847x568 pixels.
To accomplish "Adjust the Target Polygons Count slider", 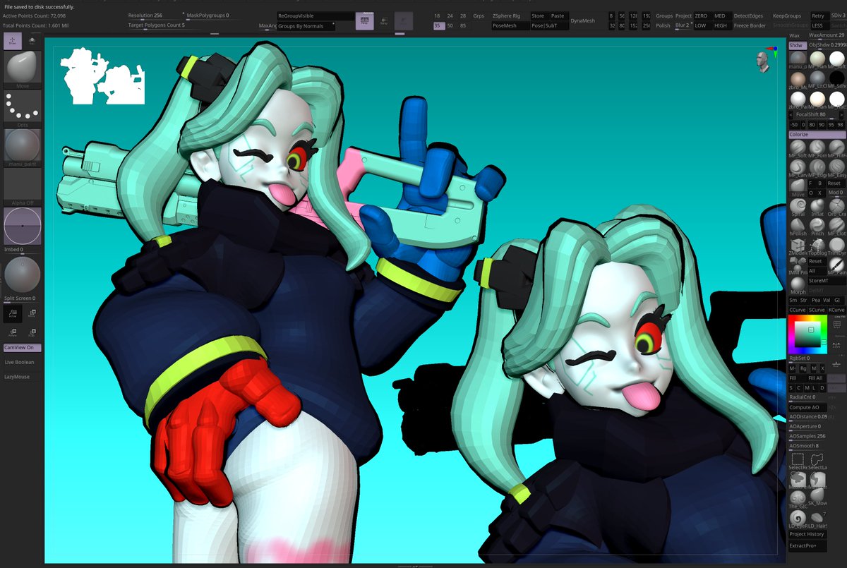I will coord(164,26).
